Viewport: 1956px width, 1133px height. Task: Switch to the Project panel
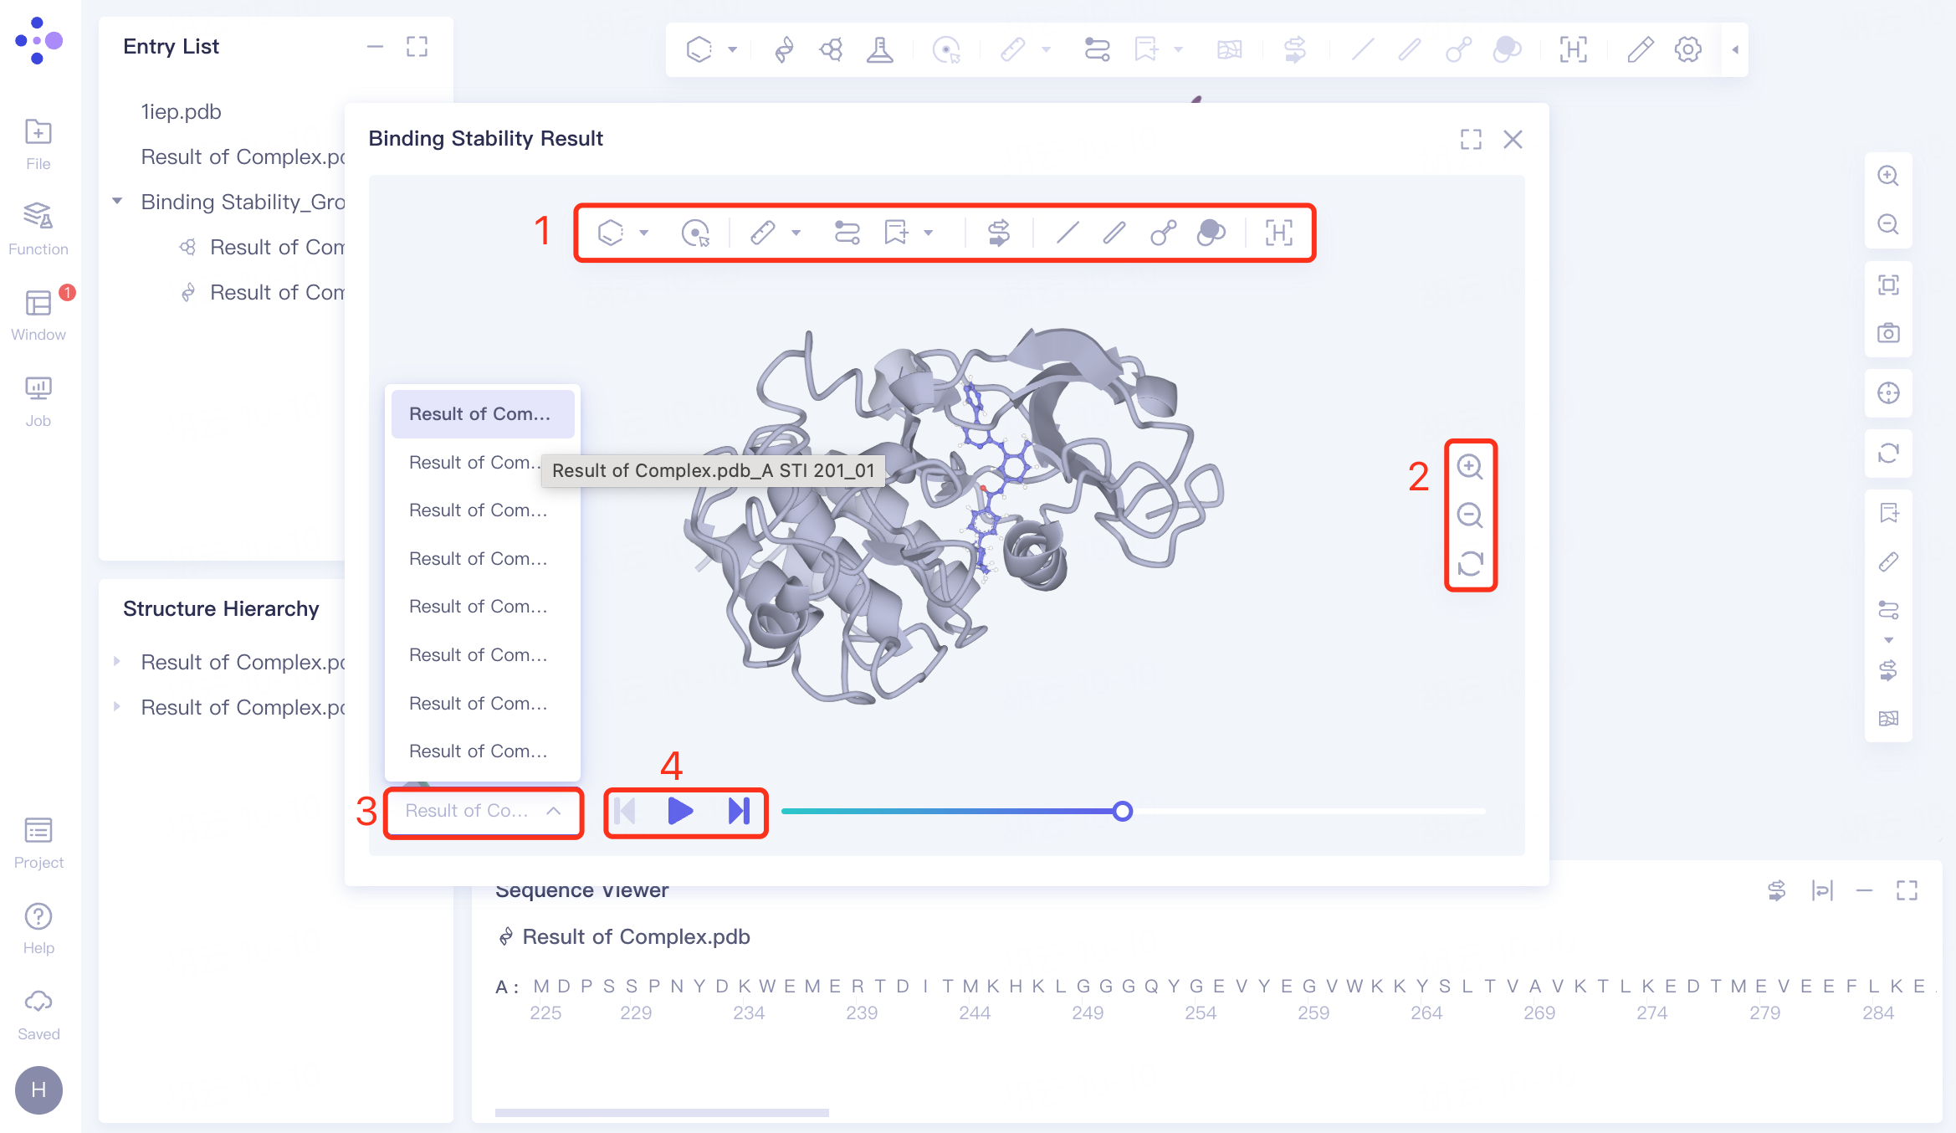[38, 841]
